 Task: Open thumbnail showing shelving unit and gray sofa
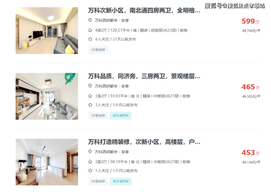pyautogui.click(x=47, y=96)
